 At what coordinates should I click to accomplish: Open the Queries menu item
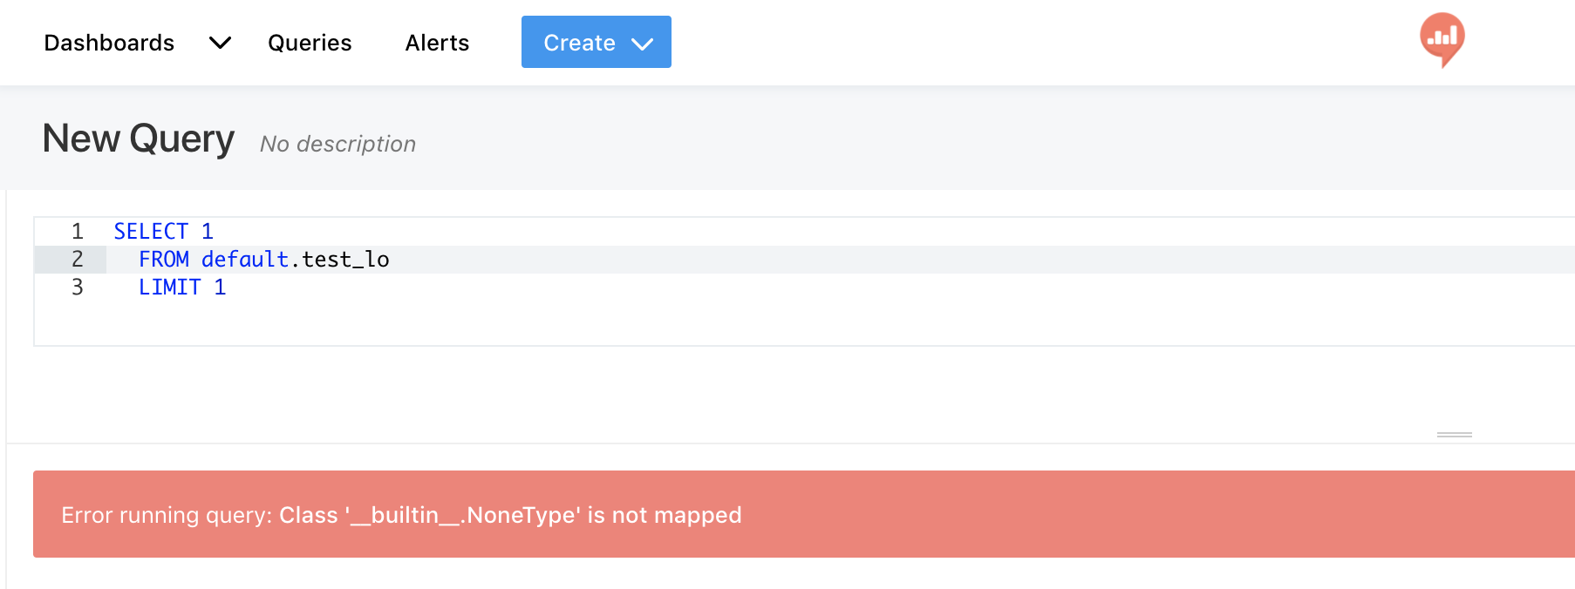[x=310, y=42]
